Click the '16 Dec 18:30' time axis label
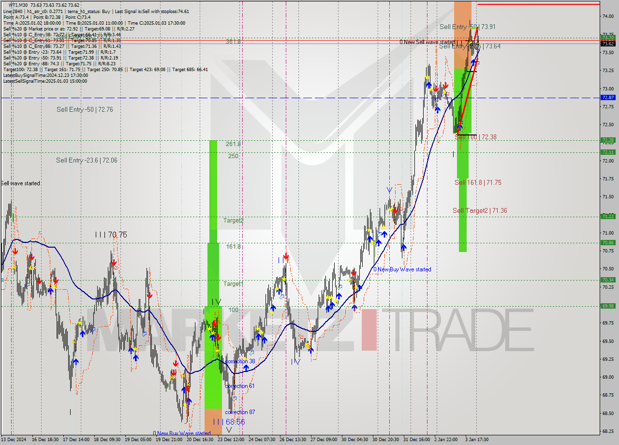This screenshot has height=445, width=619. (x=45, y=440)
